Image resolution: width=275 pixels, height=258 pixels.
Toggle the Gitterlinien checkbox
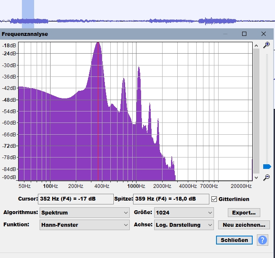214,199
